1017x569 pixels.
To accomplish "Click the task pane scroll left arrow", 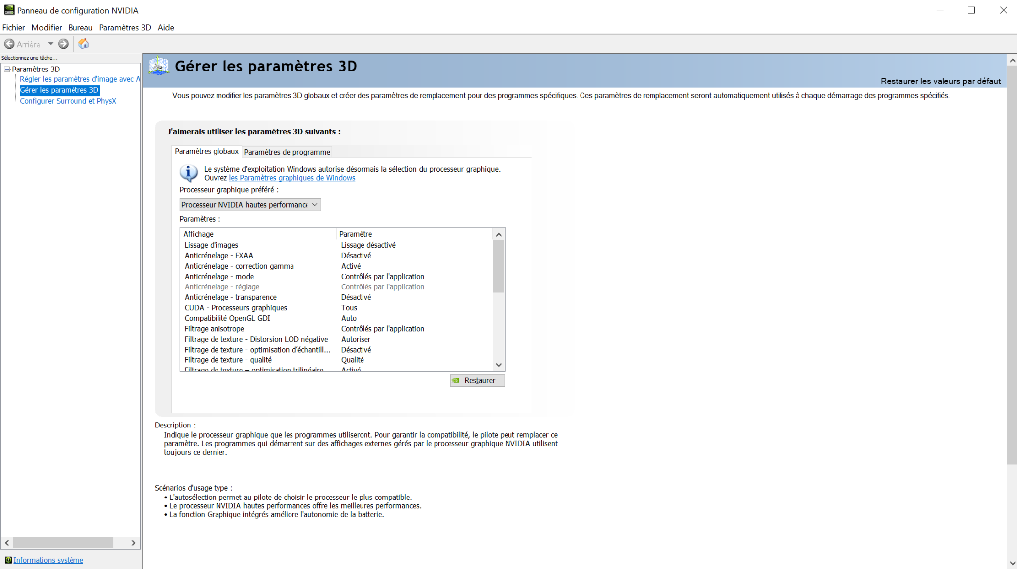I will tap(7, 543).
